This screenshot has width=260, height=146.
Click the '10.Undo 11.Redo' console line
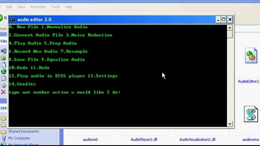pyautogui.click(x=29, y=68)
